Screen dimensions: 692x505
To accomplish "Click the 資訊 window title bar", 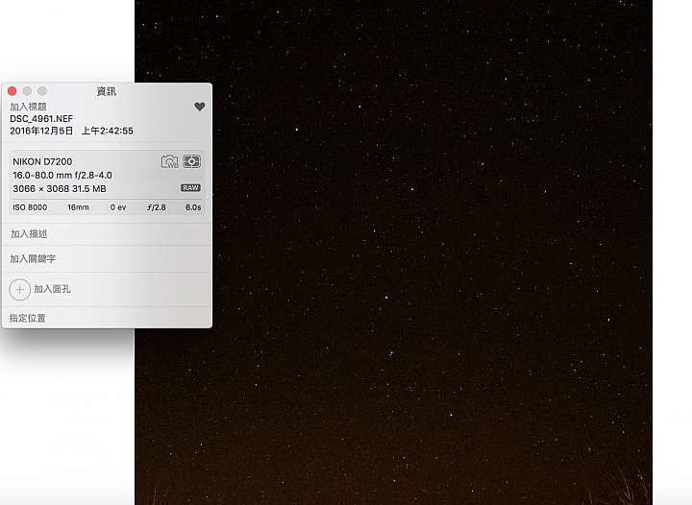I will (107, 91).
